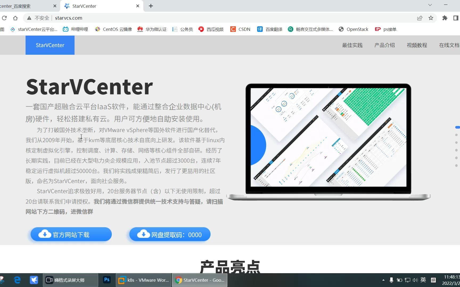Open the 畅言交互式多媒体 bookmark
Image resolution: width=460 pixels, height=287 pixels.
coord(310,29)
